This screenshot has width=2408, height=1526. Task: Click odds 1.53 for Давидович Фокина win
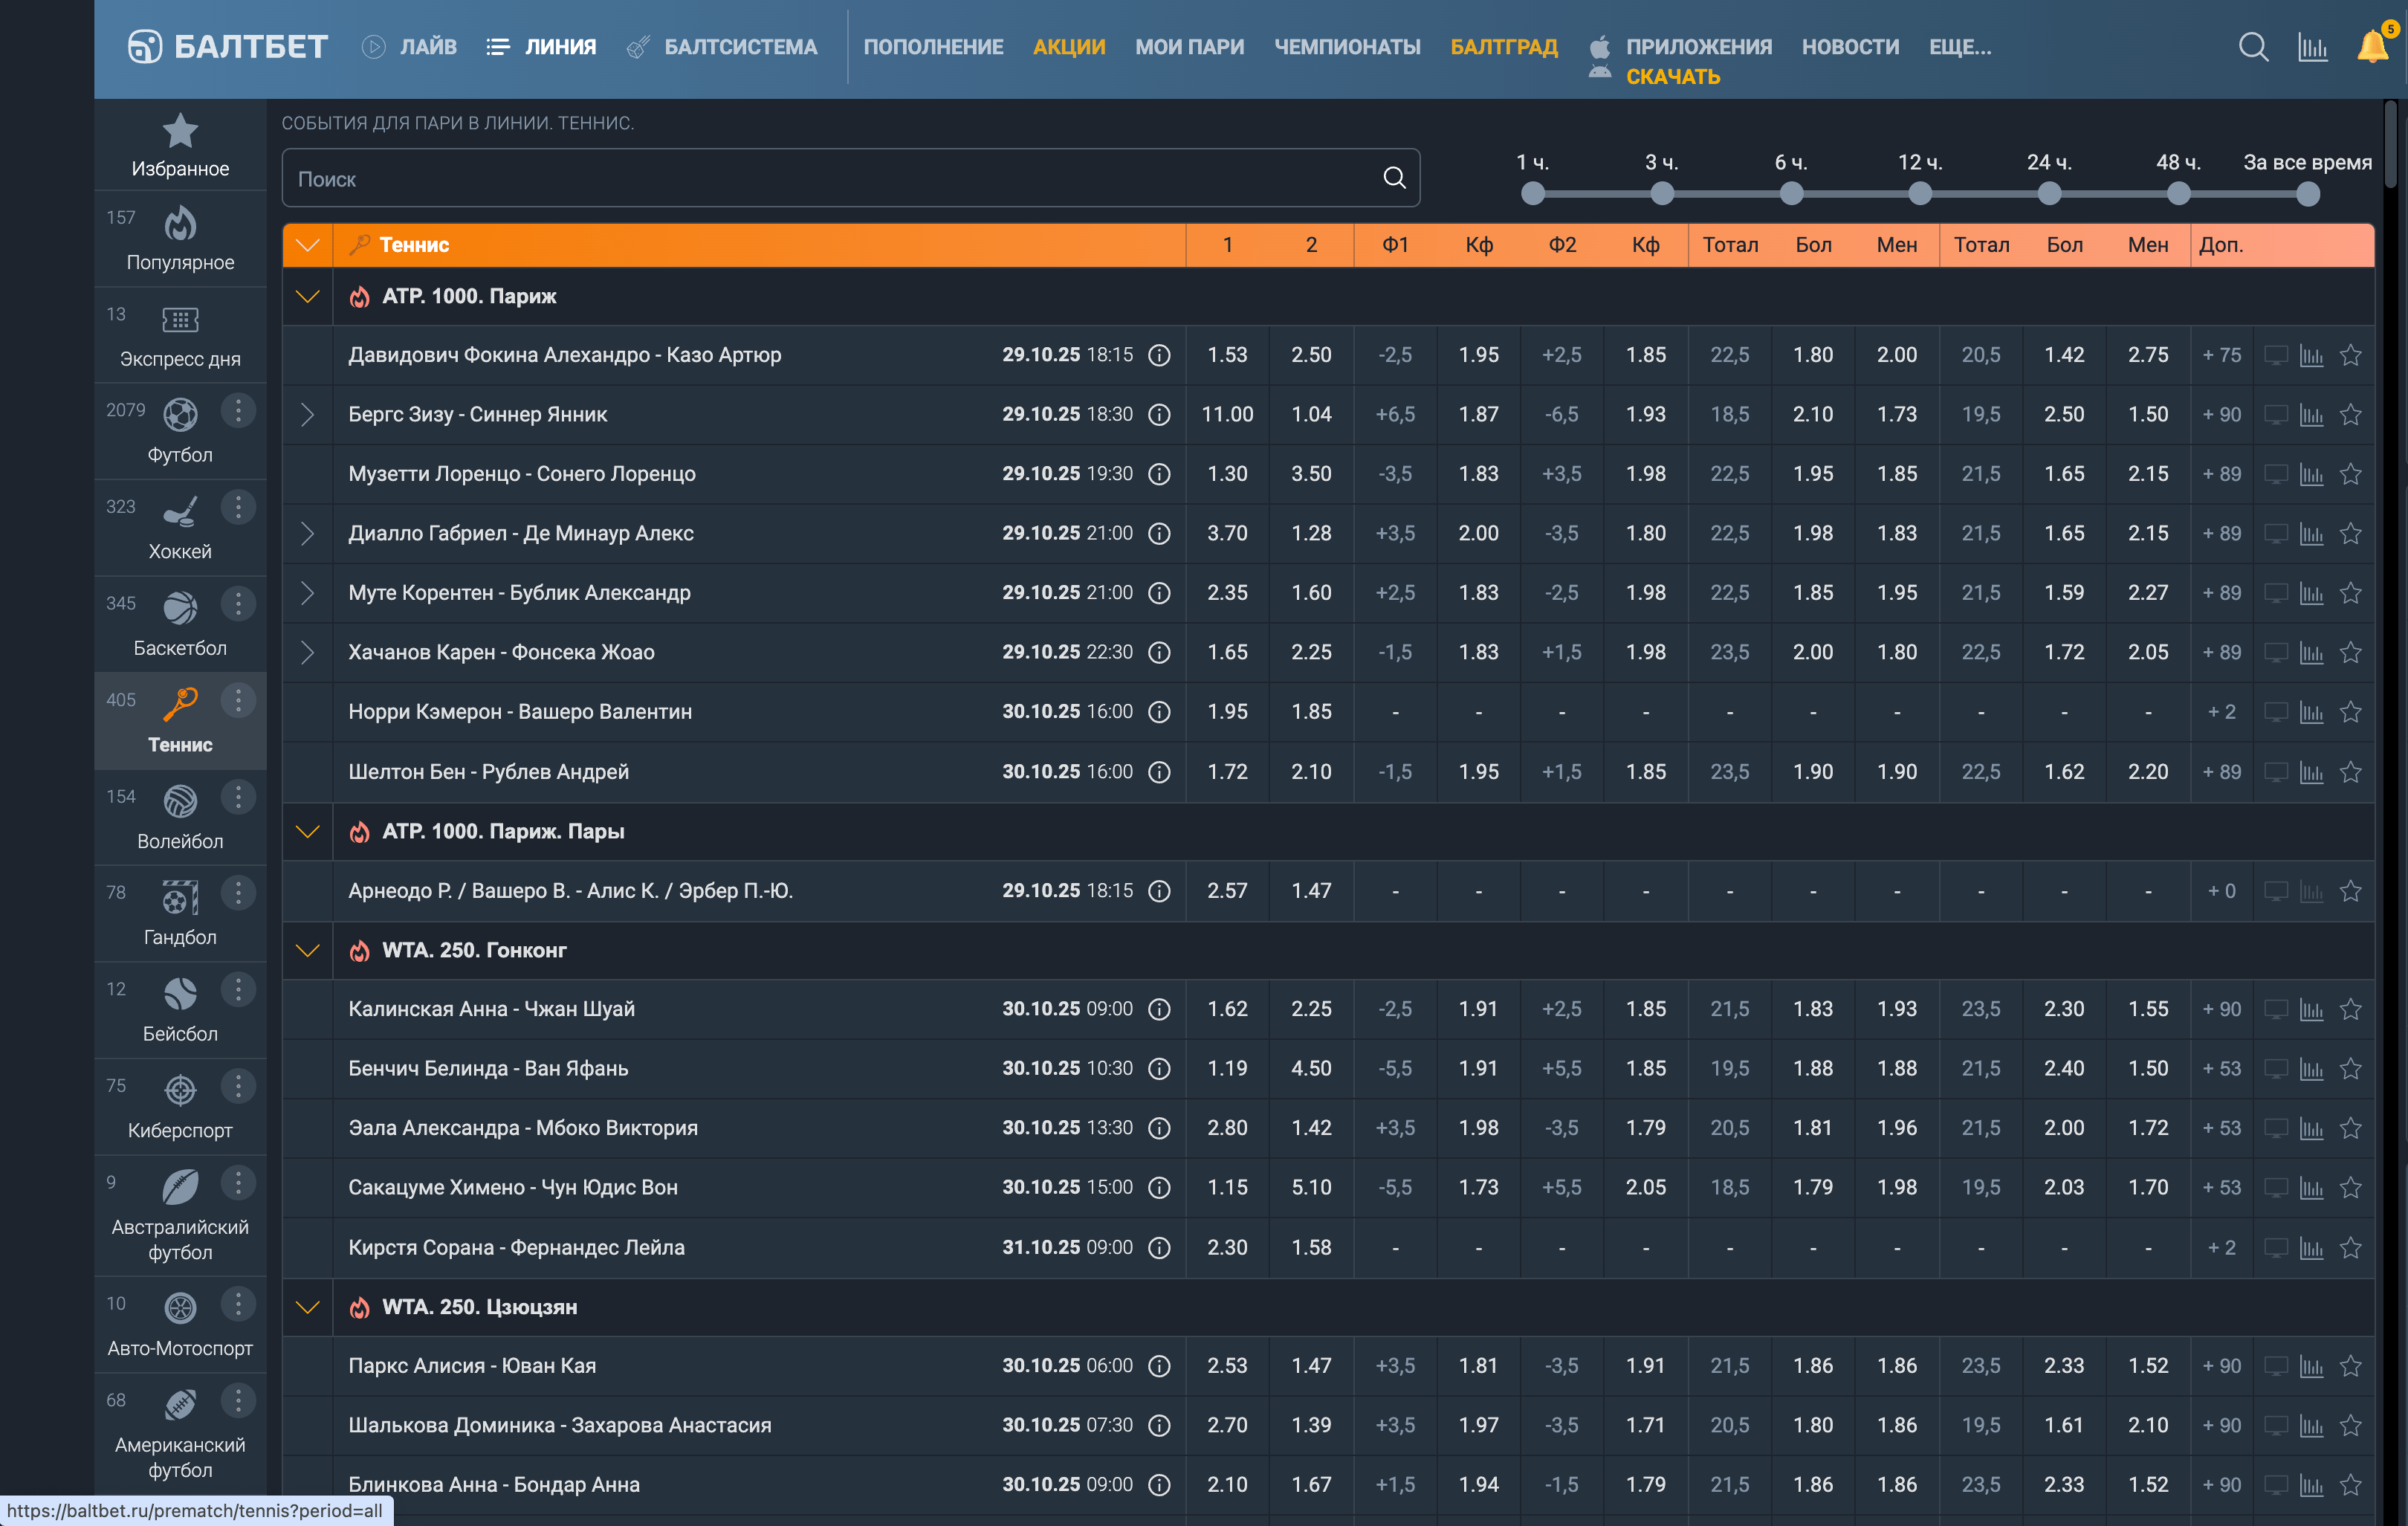click(x=1227, y=355)
